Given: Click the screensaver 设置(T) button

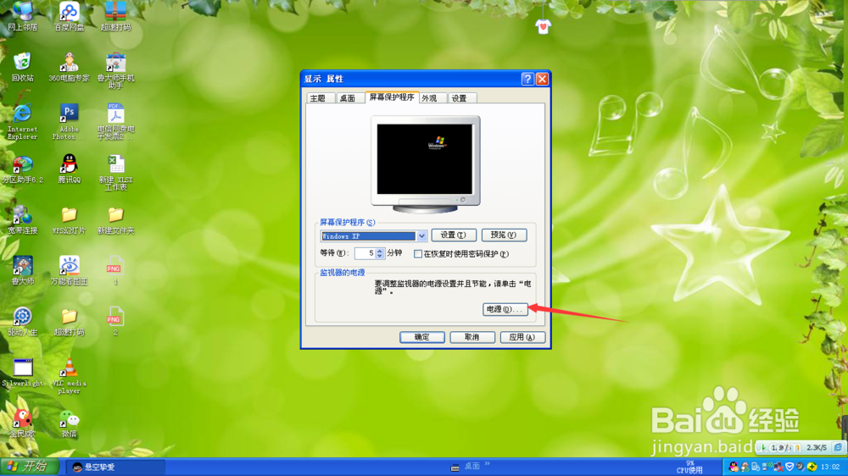Looking at the screenshot, I should tap(453, 235).
